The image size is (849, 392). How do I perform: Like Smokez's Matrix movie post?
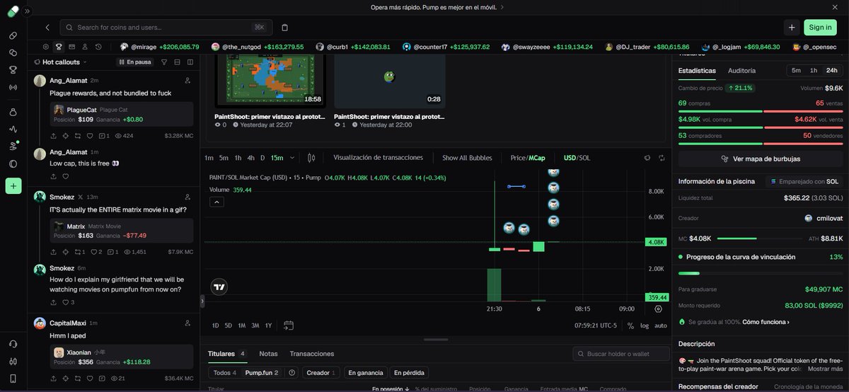[x=93, y=252]
